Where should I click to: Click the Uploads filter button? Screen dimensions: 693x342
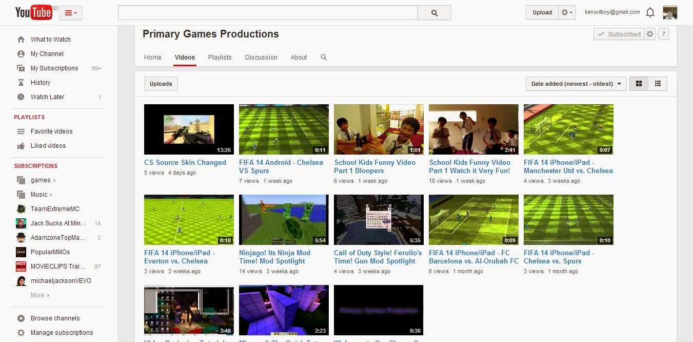[161, 84]
